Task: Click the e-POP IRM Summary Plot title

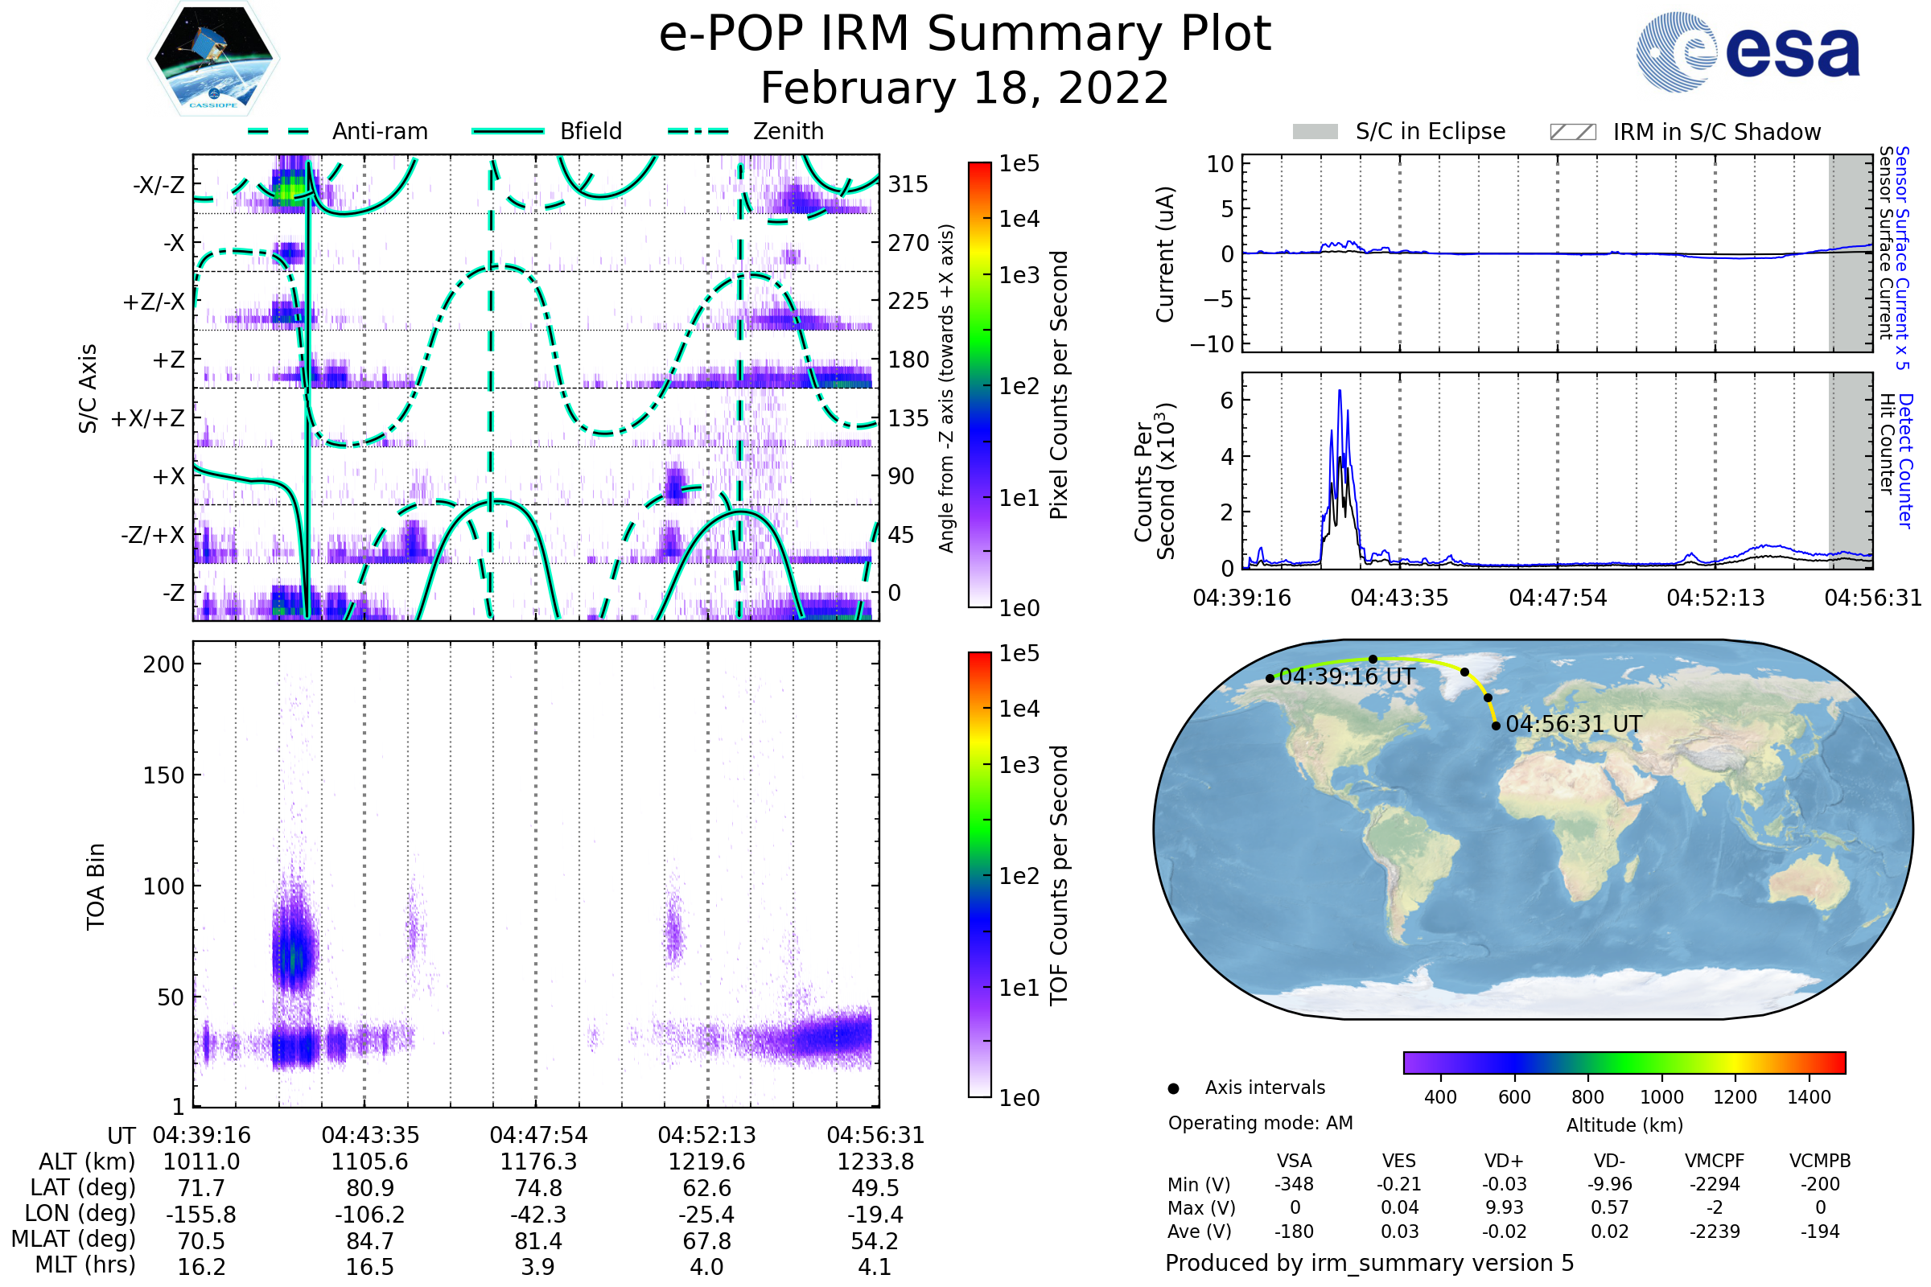Action: coord(965,35)
